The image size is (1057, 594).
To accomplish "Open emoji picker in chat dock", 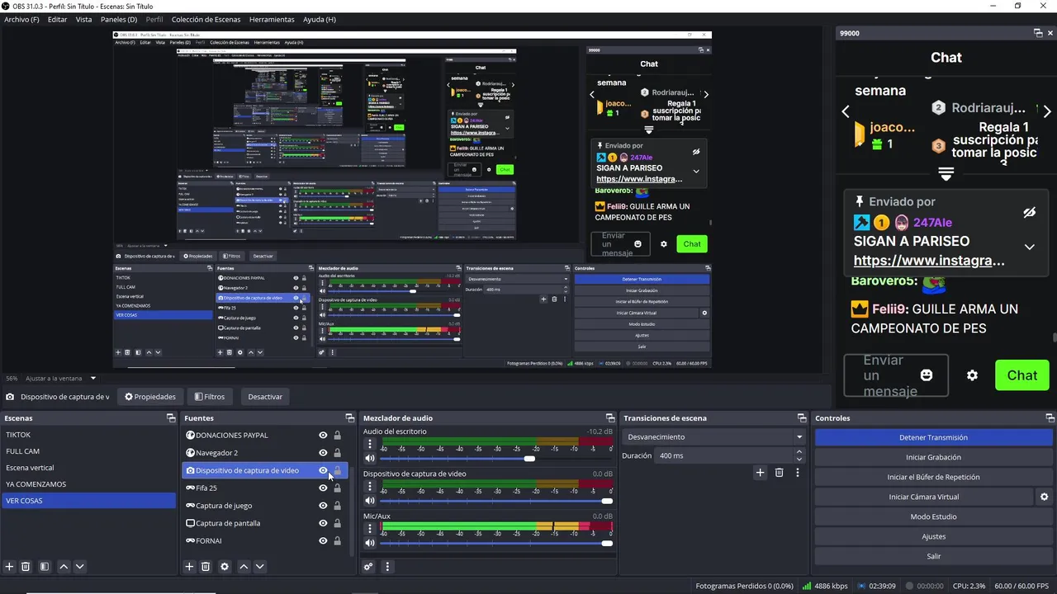I will tap(927, 375).
